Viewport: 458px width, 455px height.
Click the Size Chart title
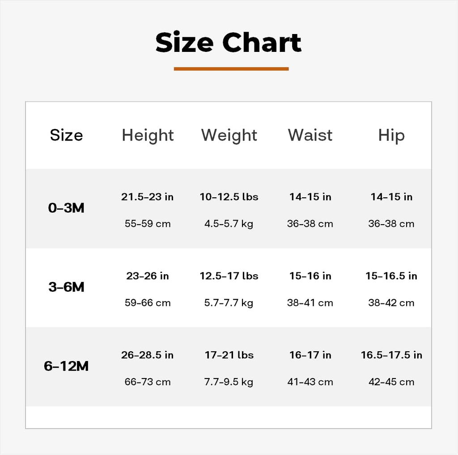[229, 43]
